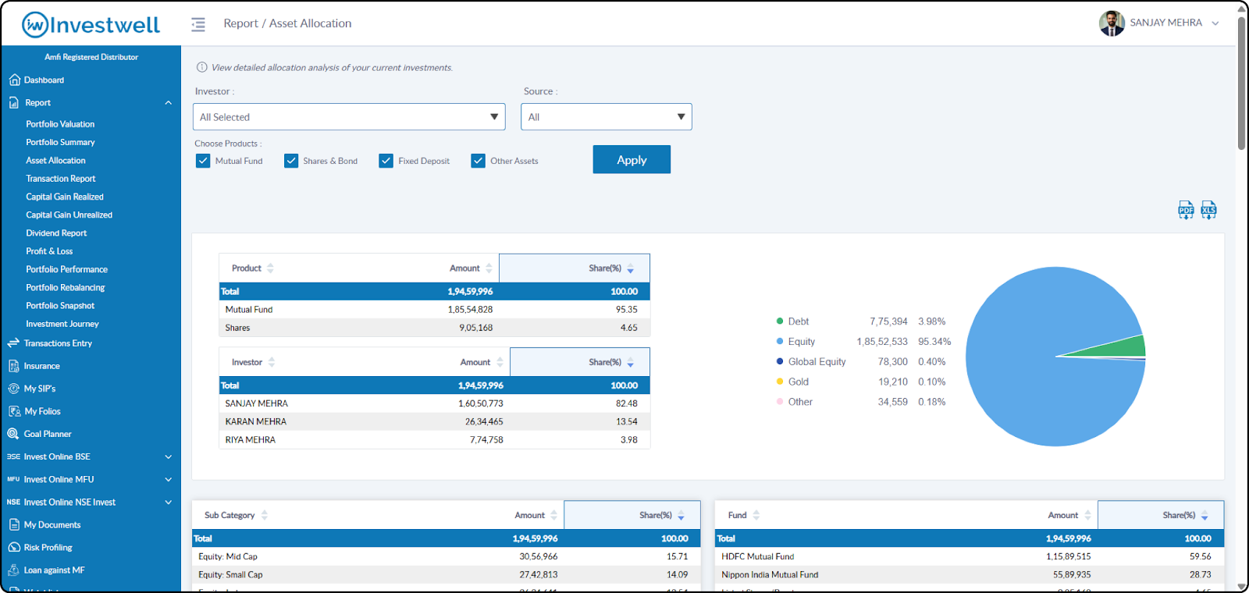This screenshot has width=1249, height=593.
Task: Open Profit & Loss report
Action: (49, 251)
